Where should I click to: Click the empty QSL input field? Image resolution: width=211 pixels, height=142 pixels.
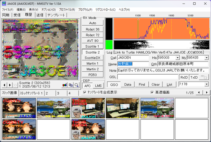(x=148, y=77)
